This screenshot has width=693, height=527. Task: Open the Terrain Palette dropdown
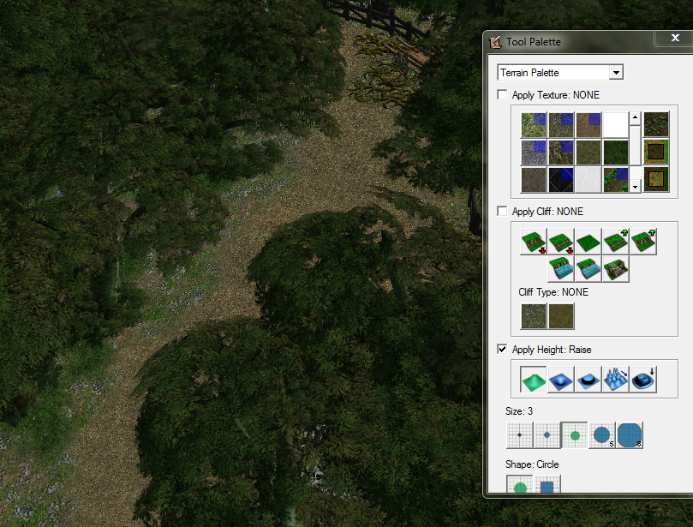click(x=616, y=73)
